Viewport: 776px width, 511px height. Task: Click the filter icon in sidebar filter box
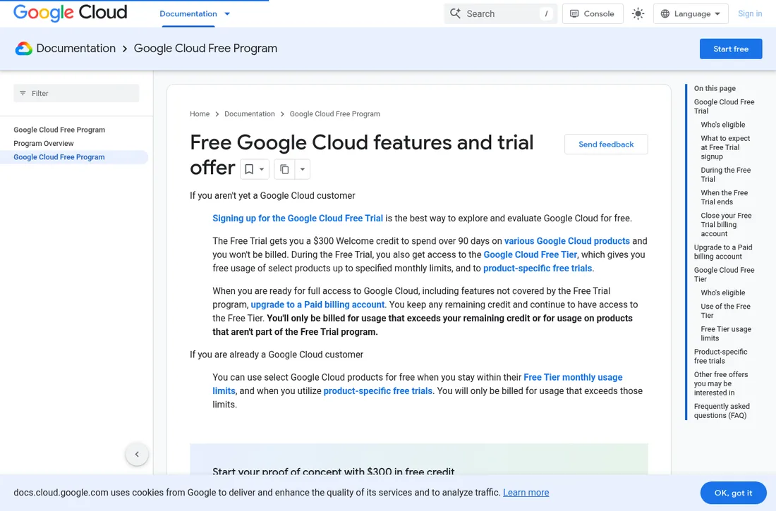point(23,93)
